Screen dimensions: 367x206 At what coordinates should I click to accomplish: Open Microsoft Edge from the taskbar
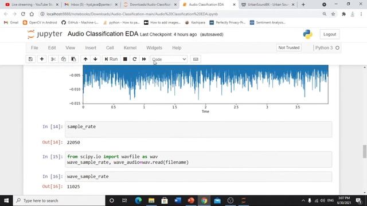point(138,201)
